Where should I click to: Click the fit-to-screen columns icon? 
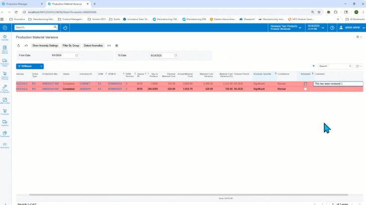pos(109,46)
